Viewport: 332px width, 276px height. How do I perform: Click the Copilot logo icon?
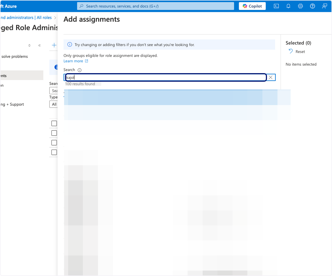pos(245,6)
